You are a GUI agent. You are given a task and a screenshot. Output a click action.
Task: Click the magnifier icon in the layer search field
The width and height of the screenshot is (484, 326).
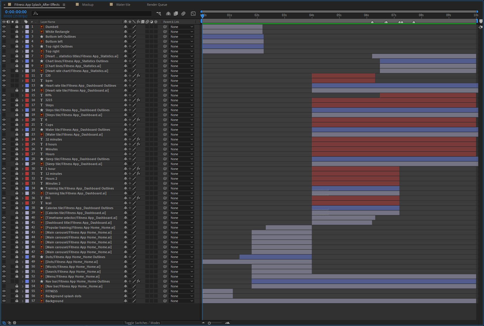coord(35,14)
